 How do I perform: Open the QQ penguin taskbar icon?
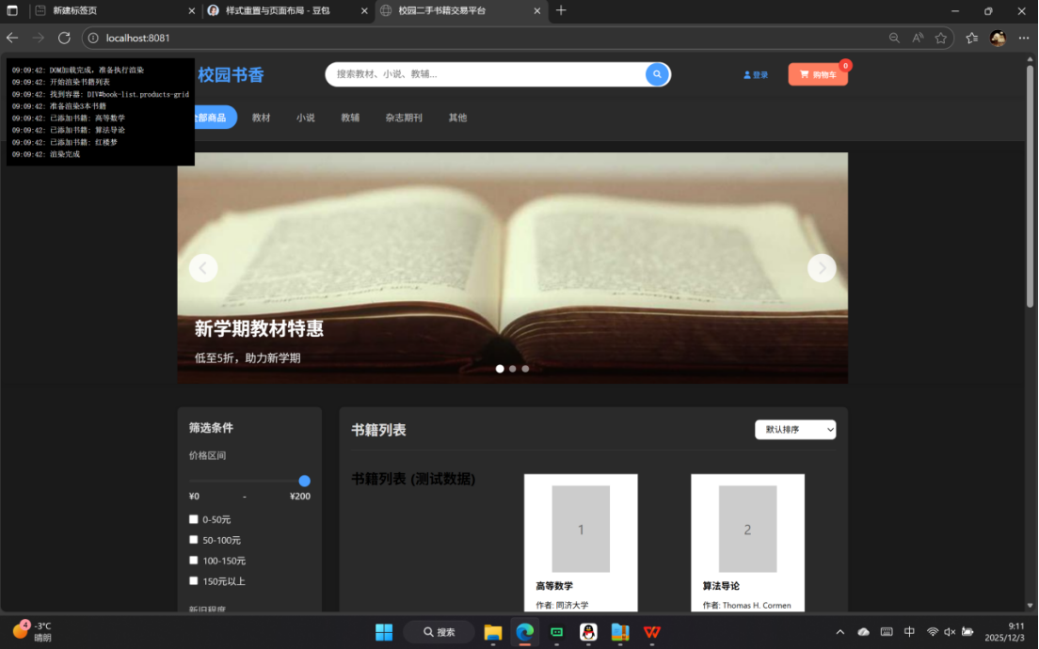588,632
